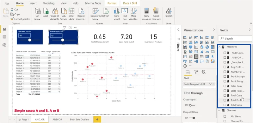This screenshot has width=253, height=123.
Task: Switch to the External Tools tab
Action: tap(93, 3)
